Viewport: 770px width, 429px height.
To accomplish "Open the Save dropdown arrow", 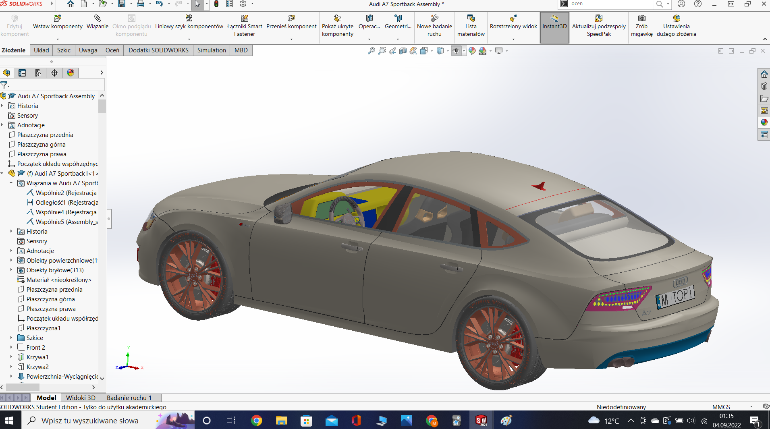I will pos(131,4).
